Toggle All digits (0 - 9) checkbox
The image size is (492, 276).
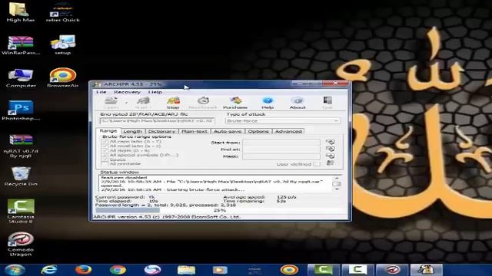[x=105, y=150]
